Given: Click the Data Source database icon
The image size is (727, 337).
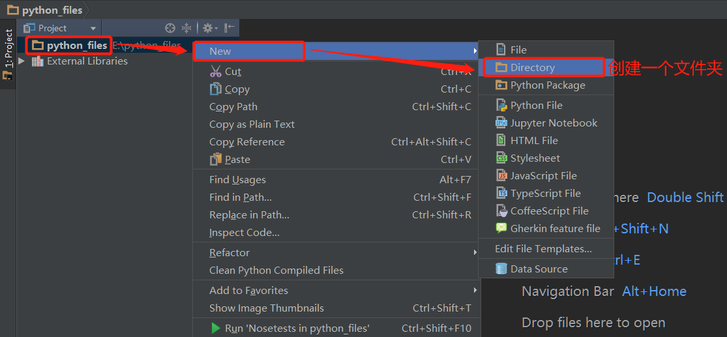Looking at the screenshot, I should (501, 269).
